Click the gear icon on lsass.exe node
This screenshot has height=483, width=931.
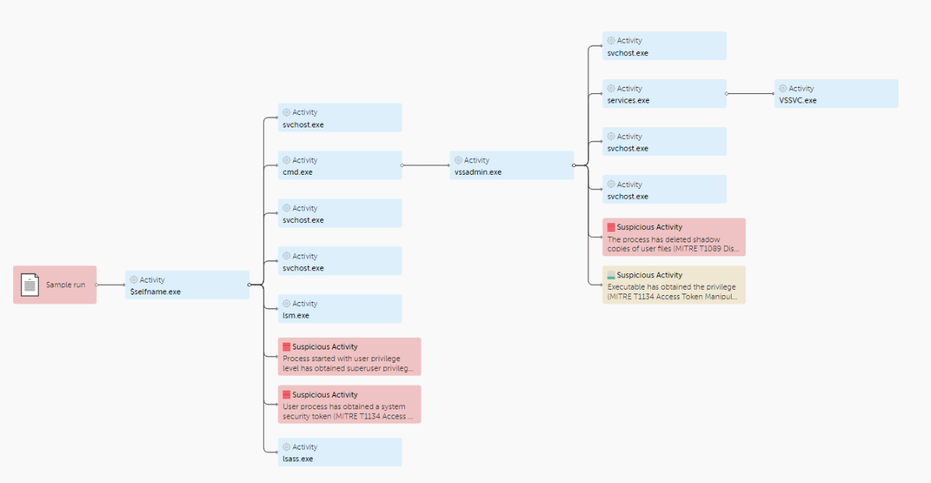pos(286,447)
